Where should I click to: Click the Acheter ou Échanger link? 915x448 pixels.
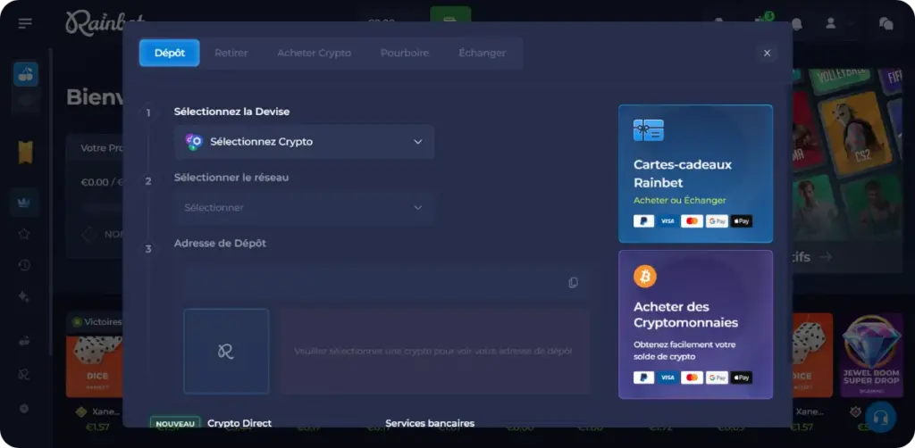(680, 200)
